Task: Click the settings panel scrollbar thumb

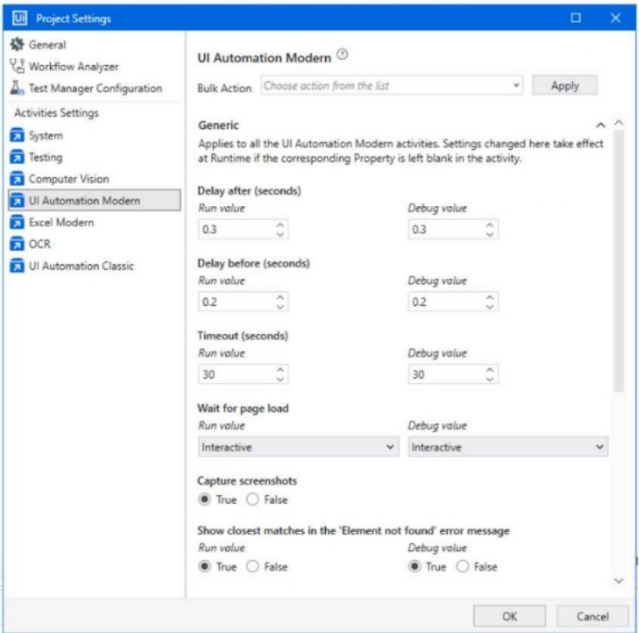Action: click(x=619, y=261)
